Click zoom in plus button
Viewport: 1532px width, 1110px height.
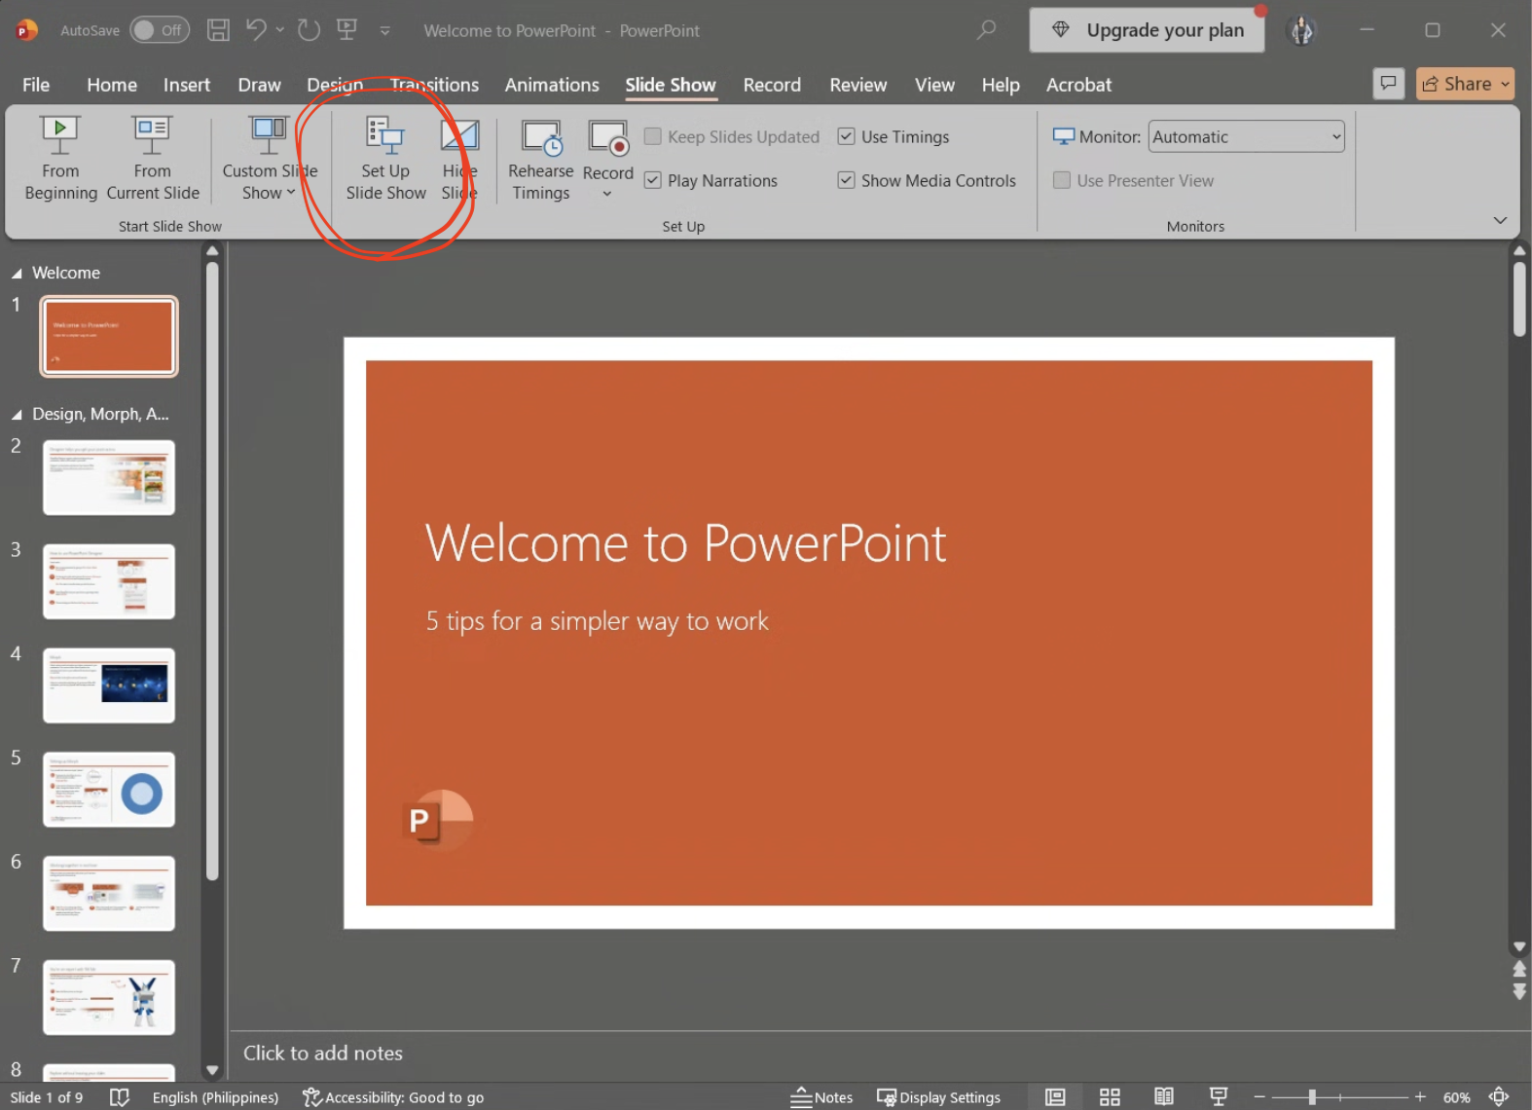[x=1420, y=1097]
